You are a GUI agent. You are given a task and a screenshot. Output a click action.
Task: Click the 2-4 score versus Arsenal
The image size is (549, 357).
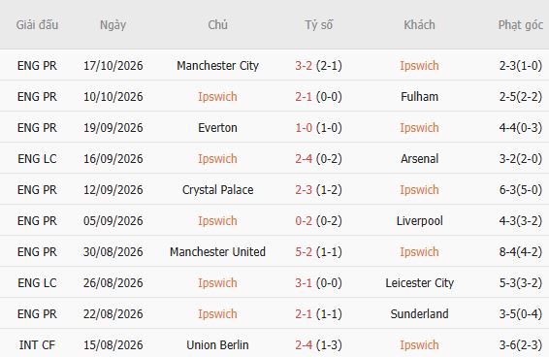[x=304, y=159]
